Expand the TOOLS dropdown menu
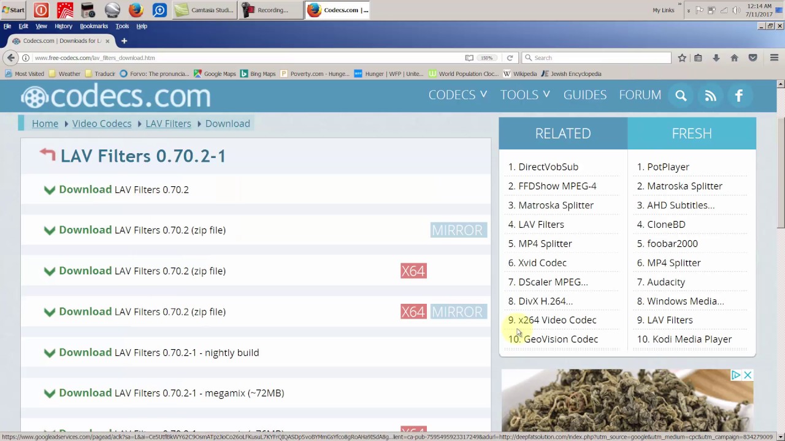 pos(525,95)
